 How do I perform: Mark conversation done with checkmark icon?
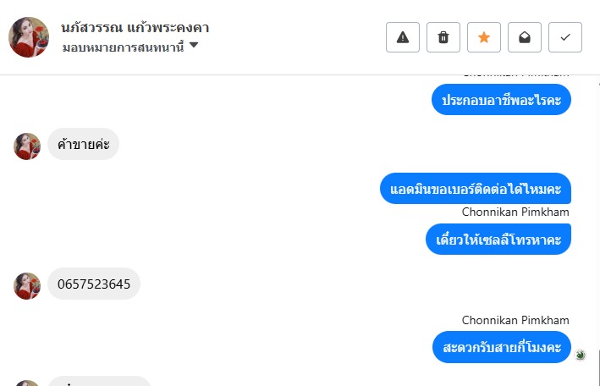[x=565, y=37]
